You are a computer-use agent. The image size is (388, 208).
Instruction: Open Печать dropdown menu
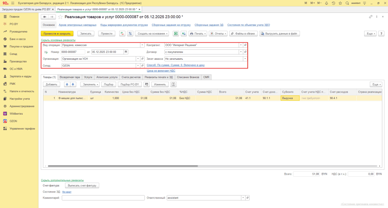coord(198,34)
